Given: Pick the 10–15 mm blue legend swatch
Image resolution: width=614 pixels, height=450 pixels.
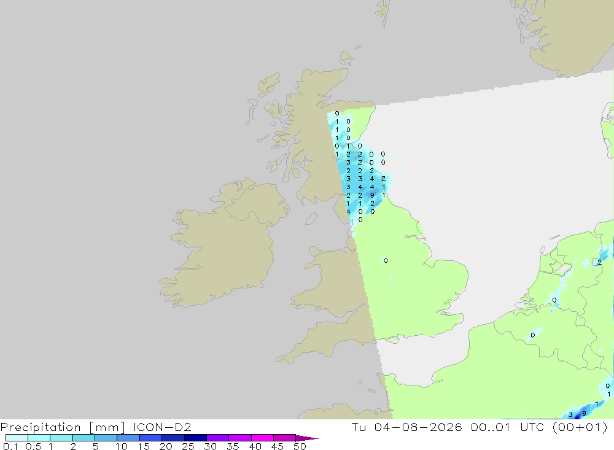Looking at the screenshot, I should pos(128,438).
